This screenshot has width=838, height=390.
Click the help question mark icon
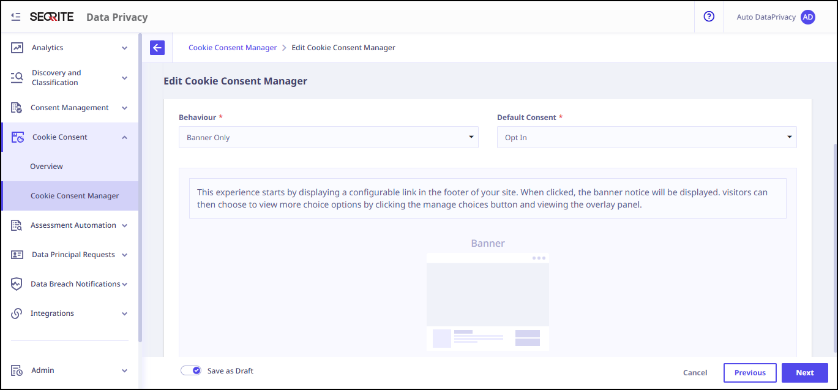709,17
